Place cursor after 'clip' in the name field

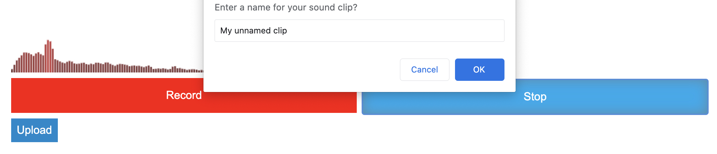point(287,31)
